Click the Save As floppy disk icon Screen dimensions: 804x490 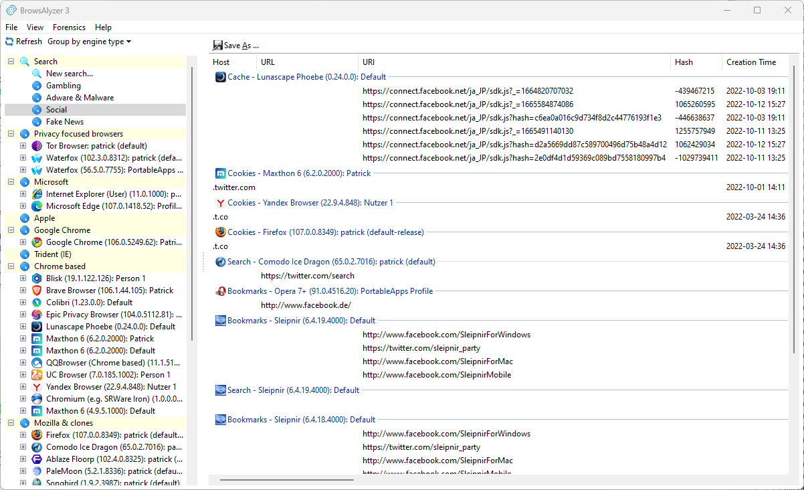click(x=217, y=46)
